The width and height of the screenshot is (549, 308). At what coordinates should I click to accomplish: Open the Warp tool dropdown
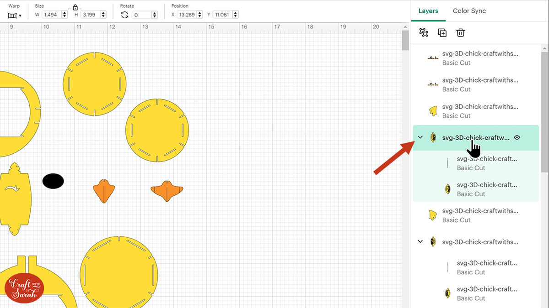point(15,16)
